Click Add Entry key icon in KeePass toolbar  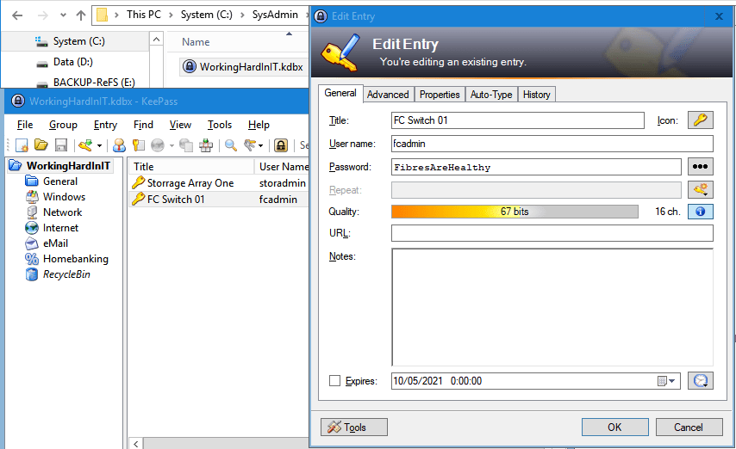(x=85, y=145)
